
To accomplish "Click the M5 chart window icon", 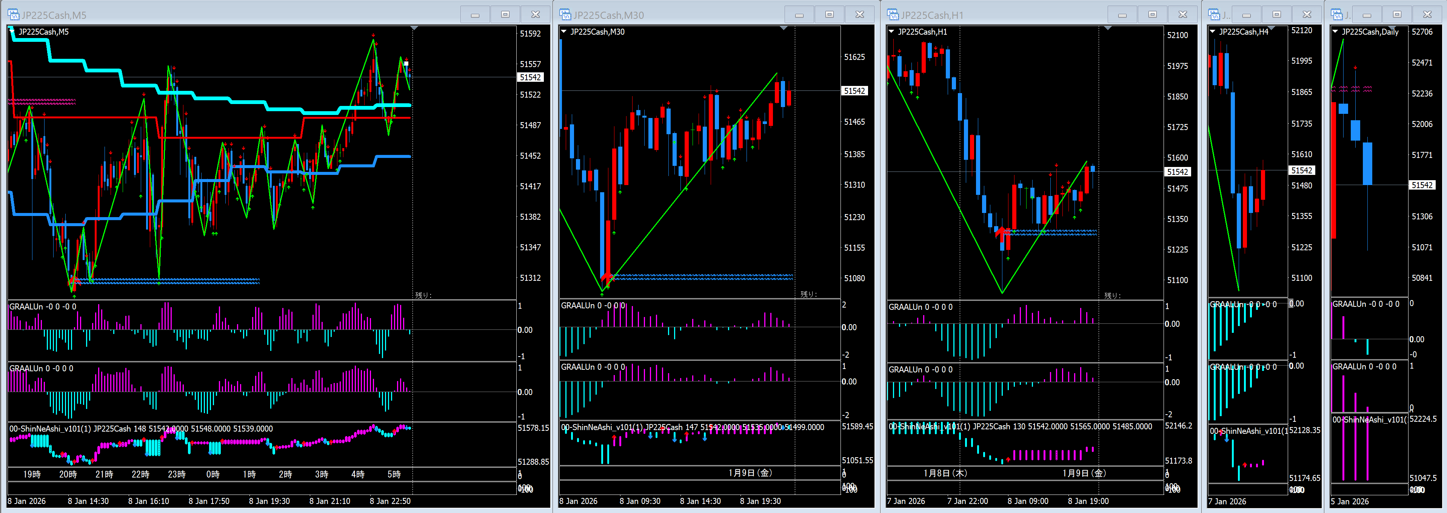I will 14,15.
